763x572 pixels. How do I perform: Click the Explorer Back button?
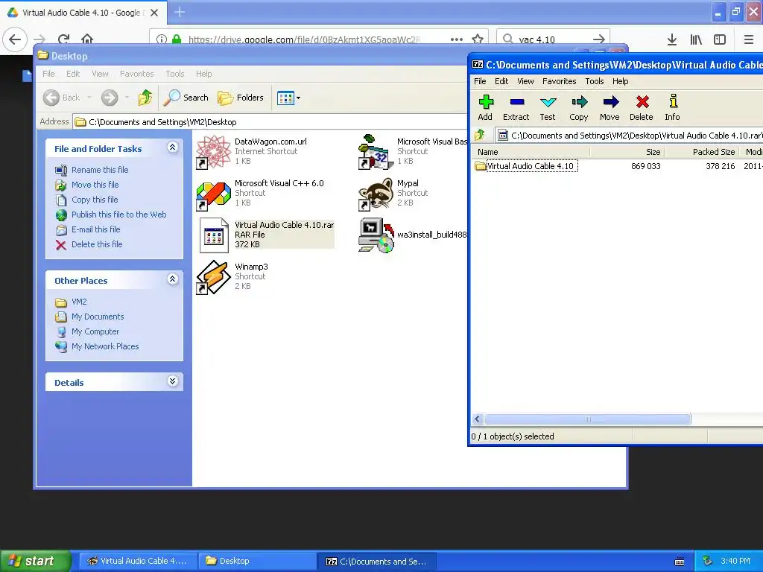click(62, 98)
